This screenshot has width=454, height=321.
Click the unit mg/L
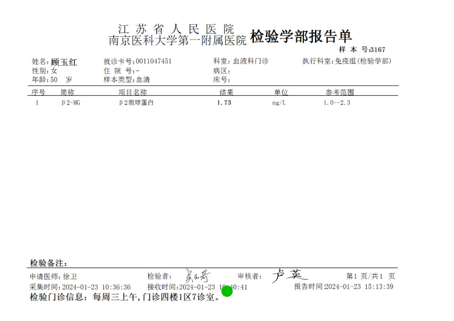click(x=279, y=103)
